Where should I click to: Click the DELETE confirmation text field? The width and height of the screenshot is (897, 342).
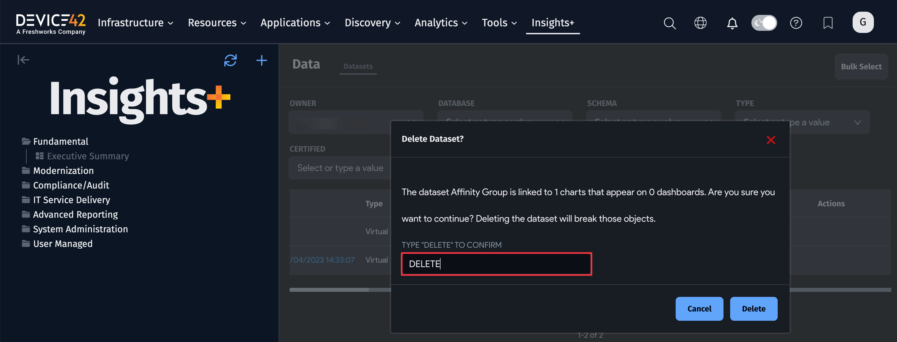pyautogui.click(x=496, y=264)
